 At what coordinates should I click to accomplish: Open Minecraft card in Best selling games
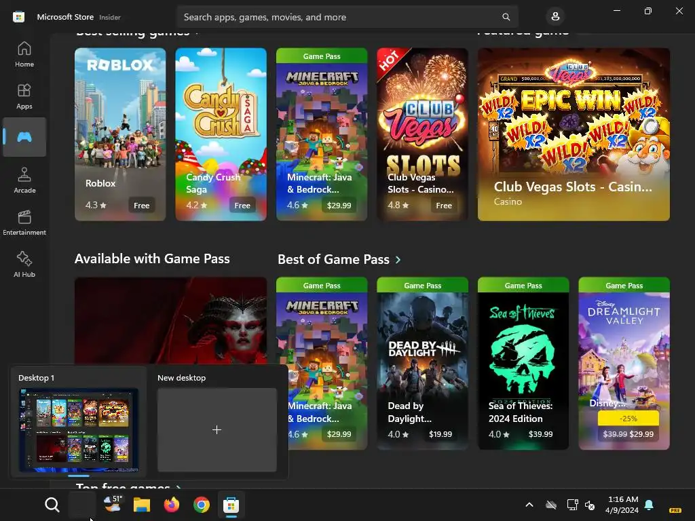click(322, 134)
